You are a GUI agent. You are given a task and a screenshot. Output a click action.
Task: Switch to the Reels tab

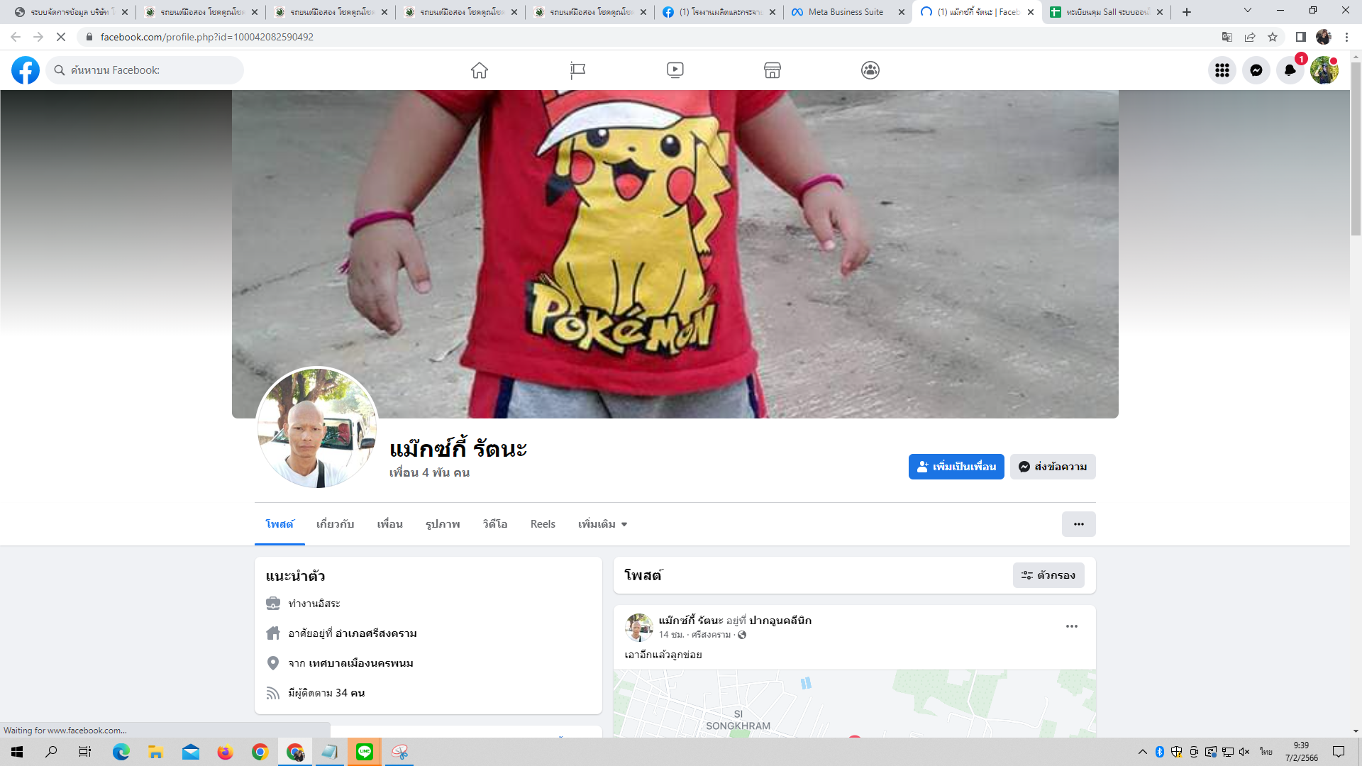tap(543, 524)
